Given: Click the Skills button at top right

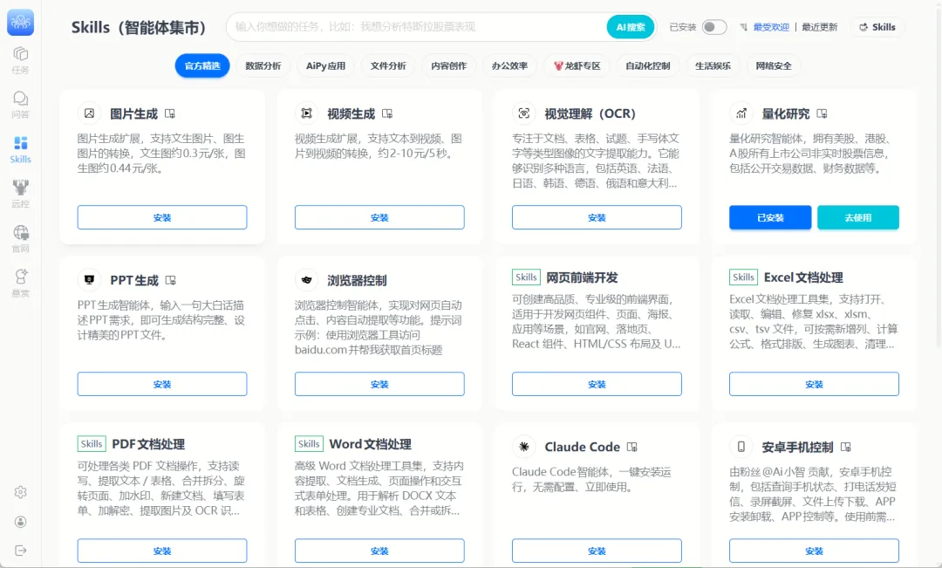Looking at the screenshot, I should [877, 27].
